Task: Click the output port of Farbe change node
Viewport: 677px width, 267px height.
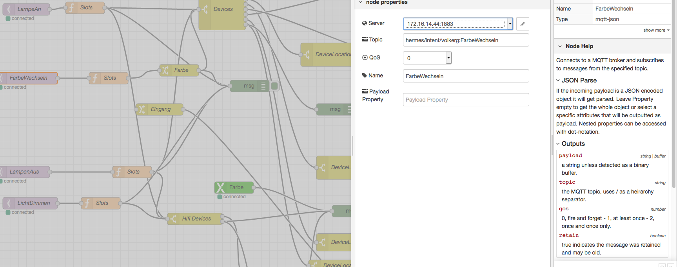Action: coord(199,70)
